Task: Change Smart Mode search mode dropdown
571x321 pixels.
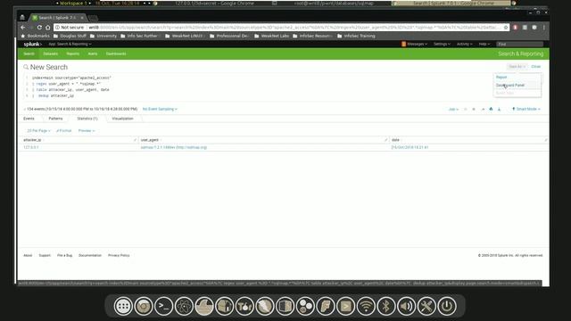Action: click(x=526, y=109)
